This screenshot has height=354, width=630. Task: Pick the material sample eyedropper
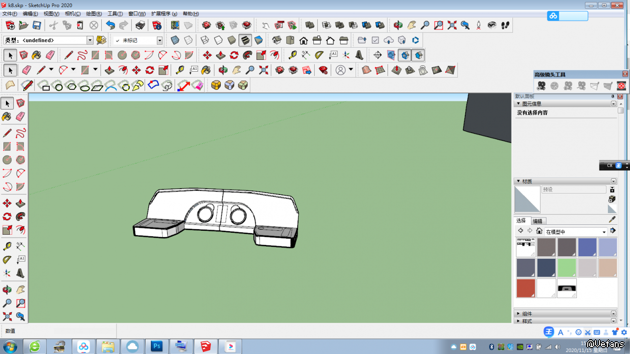[612, 219]
